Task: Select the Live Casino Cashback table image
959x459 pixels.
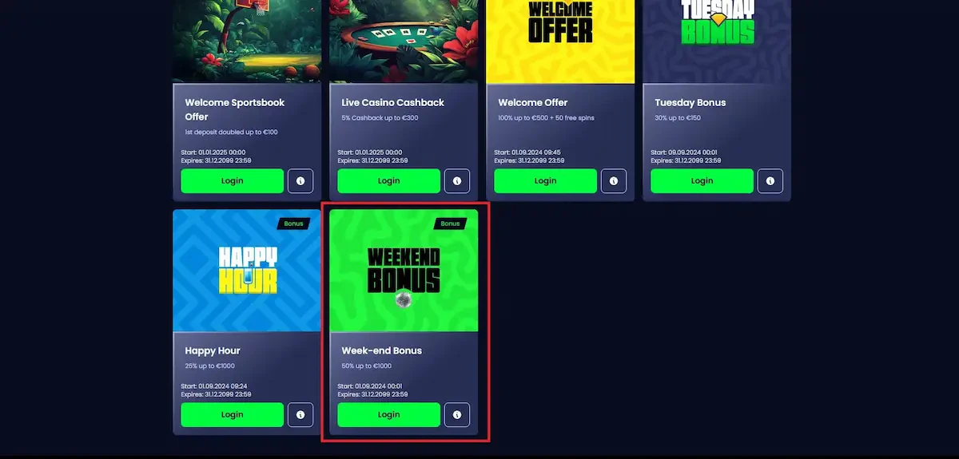Action: [x=404, y=42]
